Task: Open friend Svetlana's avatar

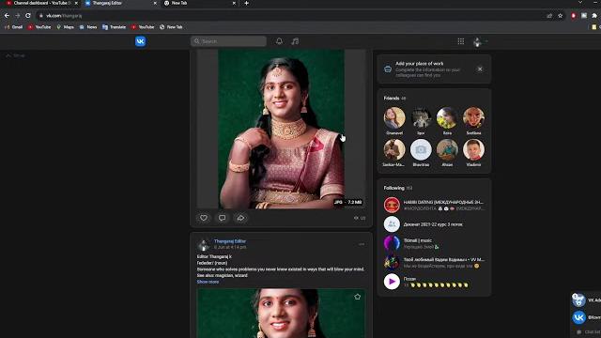Action: [473, 117]
